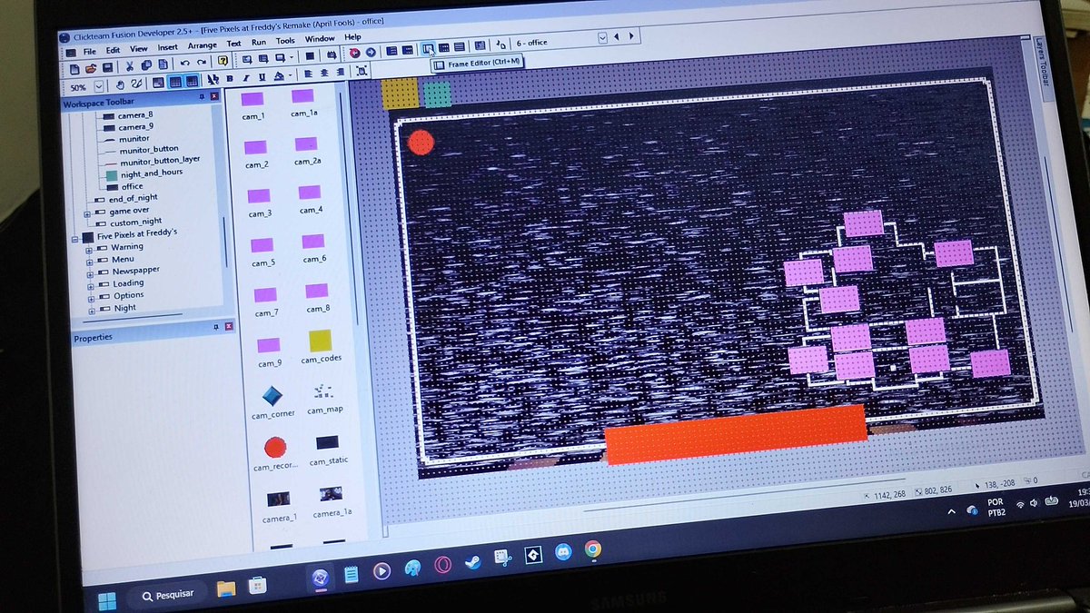Click the Paste icon in toolbar

pos(163,64)
